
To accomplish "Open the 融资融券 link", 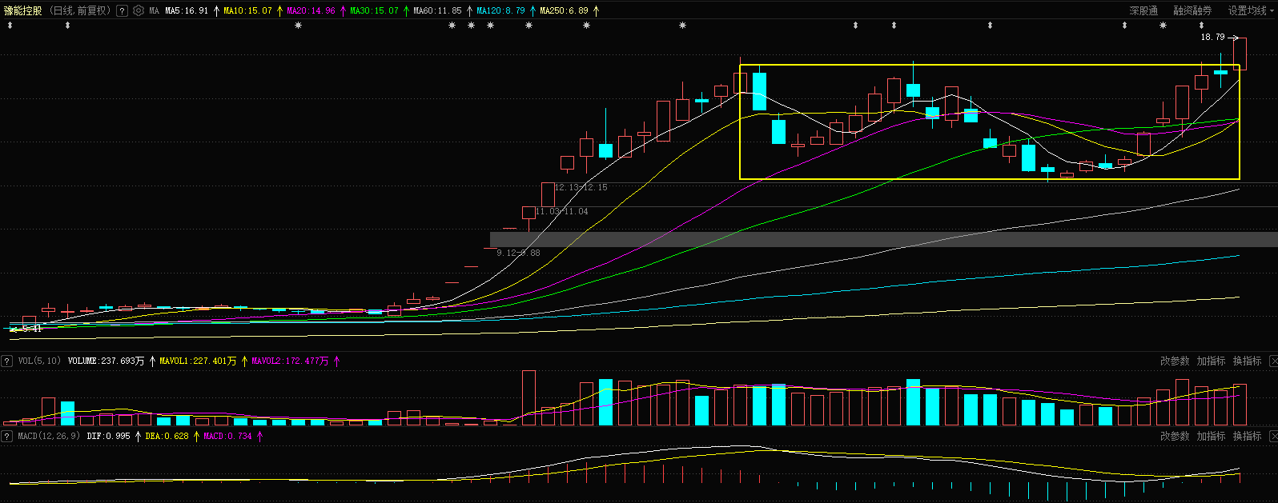I will tap(1192, 10).
